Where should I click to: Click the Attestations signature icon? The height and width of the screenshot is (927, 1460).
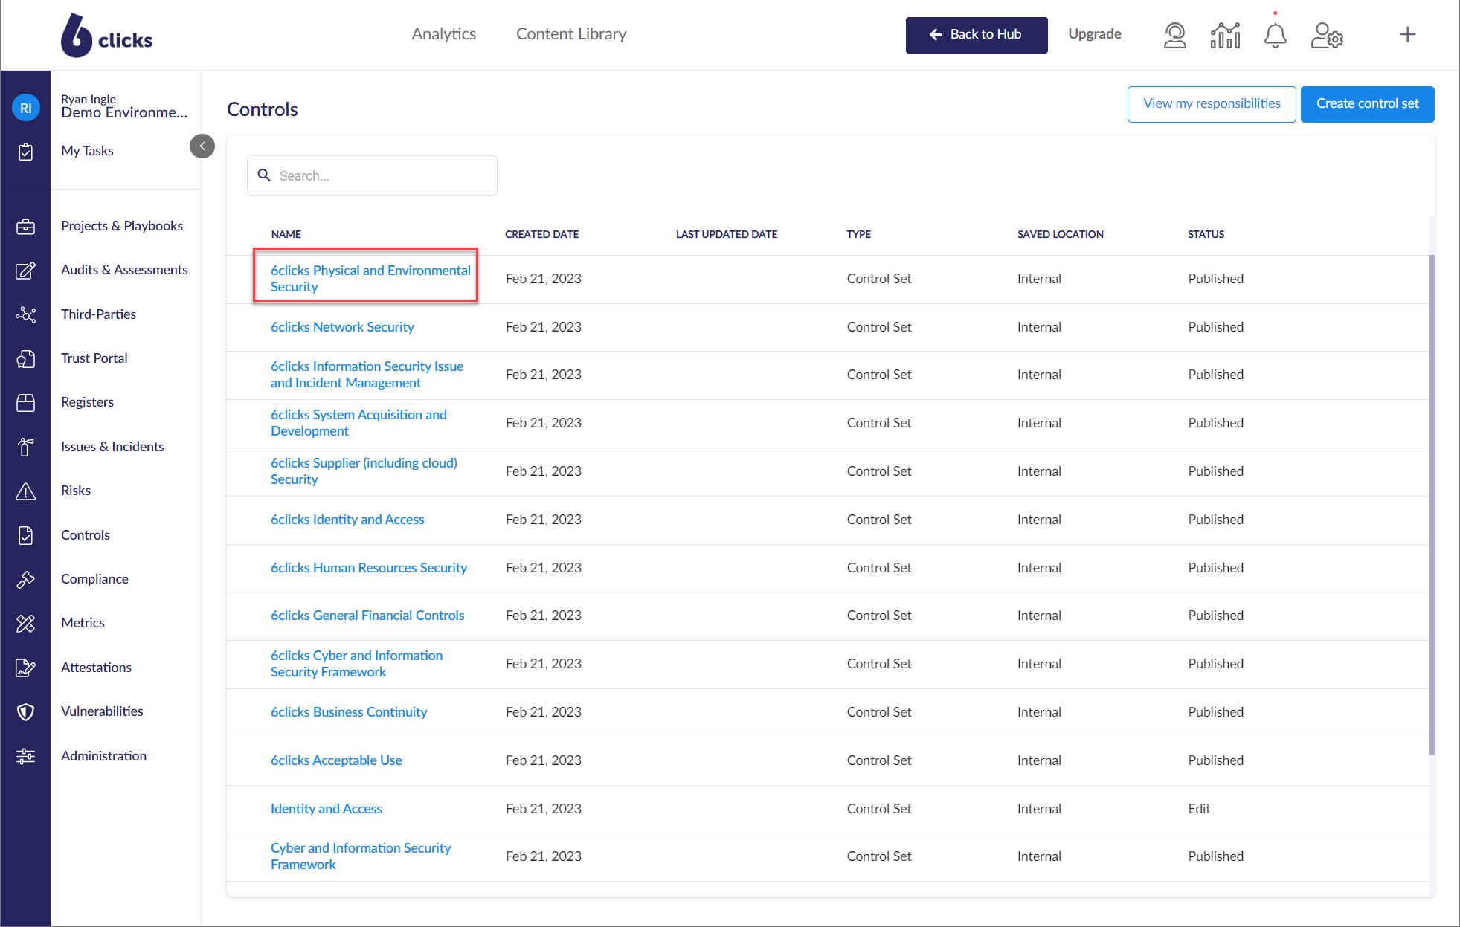tap(26, 668)
